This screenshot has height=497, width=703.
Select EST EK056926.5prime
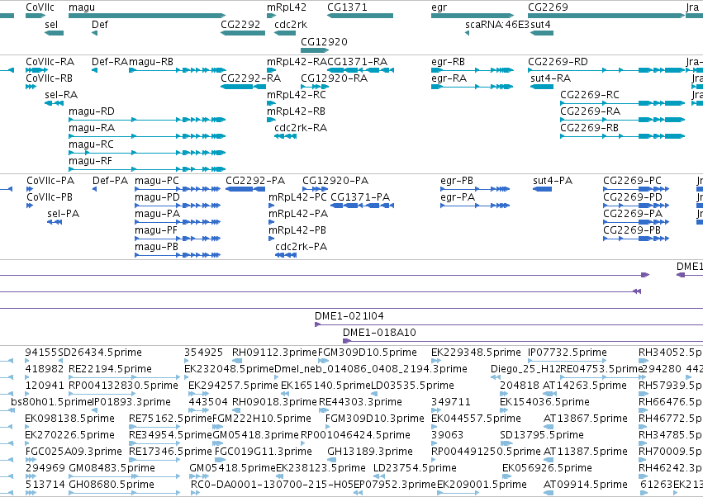(547, 468)
